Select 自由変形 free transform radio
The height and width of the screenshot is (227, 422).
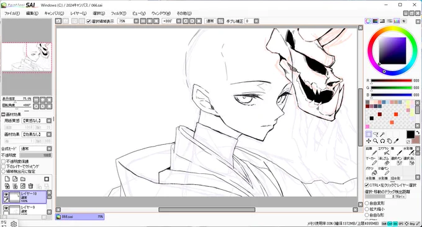pos(367,203)
